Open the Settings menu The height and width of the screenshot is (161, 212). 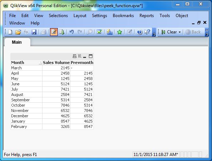pyautogui.click(x=100, y=16)
